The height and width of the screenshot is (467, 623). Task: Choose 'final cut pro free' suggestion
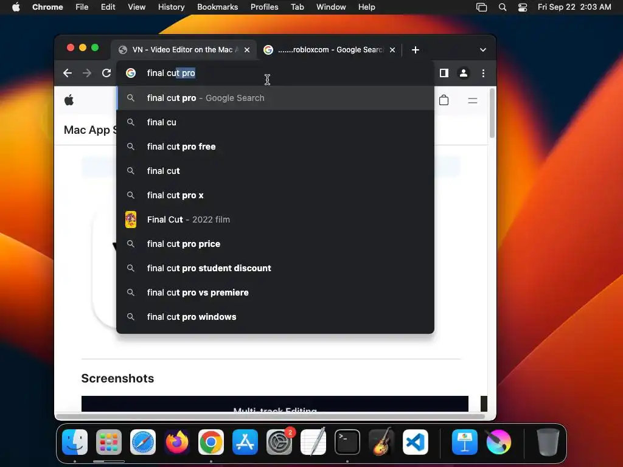pyautogui.click(x=276, y=147)
